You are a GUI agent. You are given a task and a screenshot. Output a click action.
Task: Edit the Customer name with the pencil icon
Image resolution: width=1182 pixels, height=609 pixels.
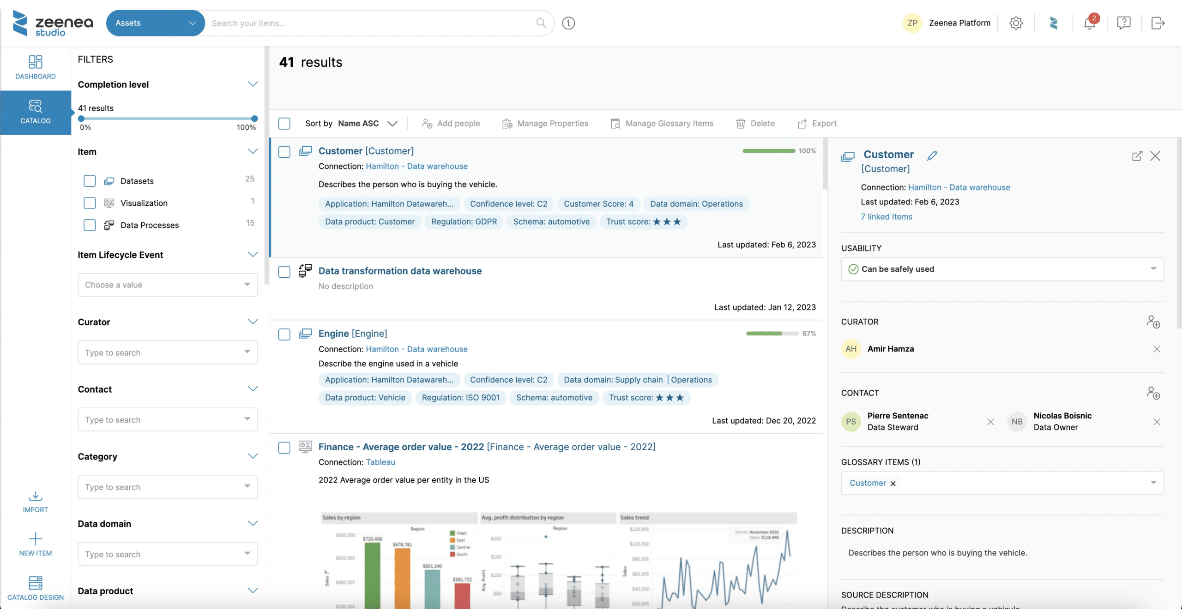pos(932,155)
